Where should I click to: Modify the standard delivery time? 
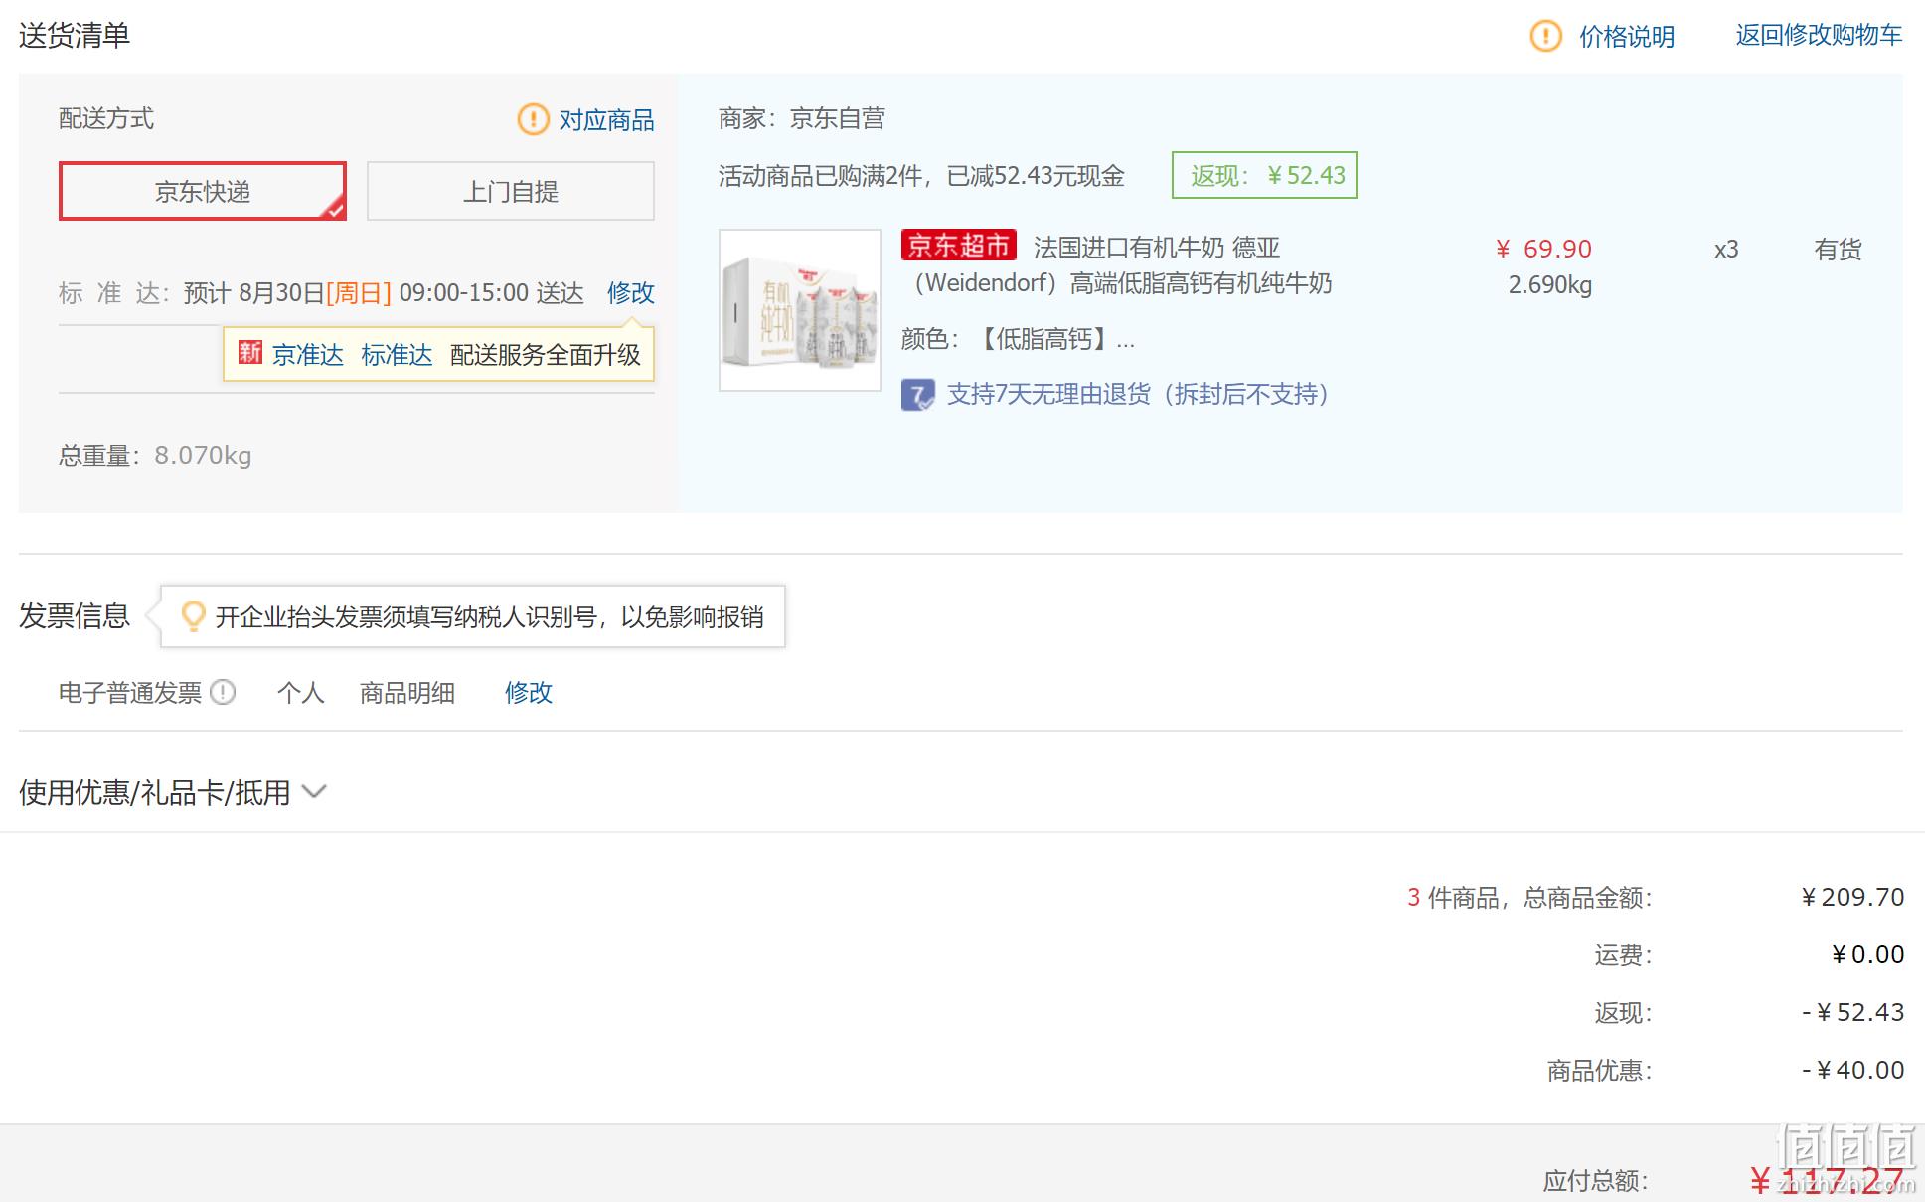pyautogui.click(x=631, y=292)
